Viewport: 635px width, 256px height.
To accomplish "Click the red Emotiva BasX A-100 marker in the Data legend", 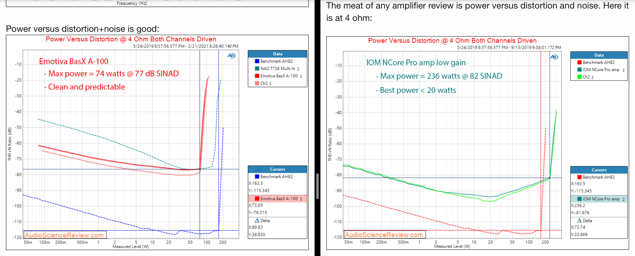I will [x=257, y=76].
